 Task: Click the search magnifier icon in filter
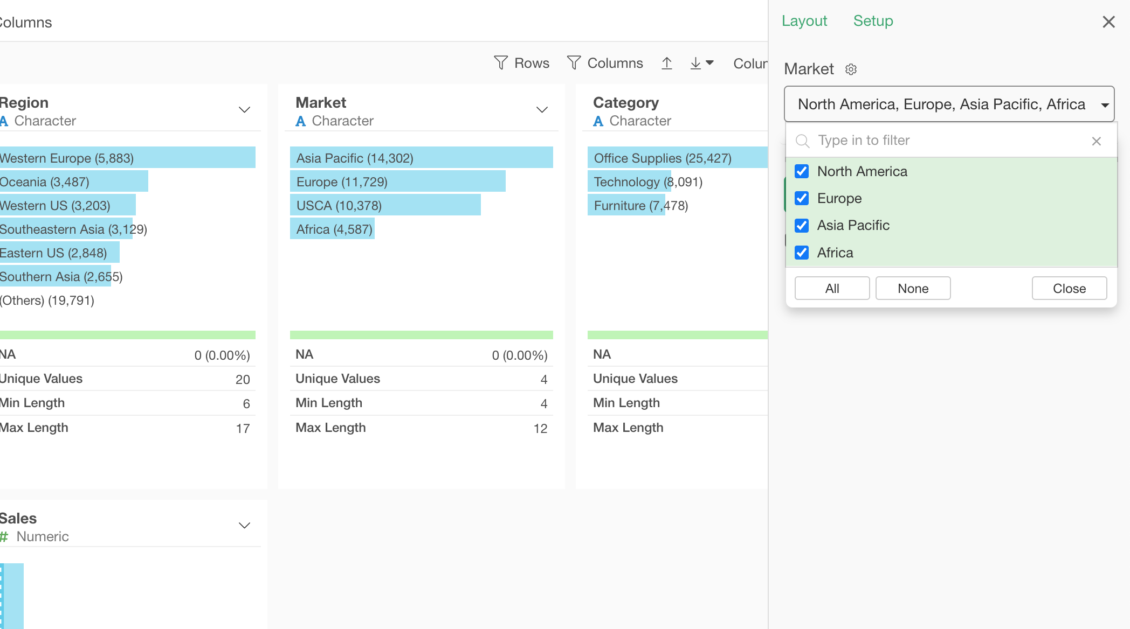tap(803, 141)
